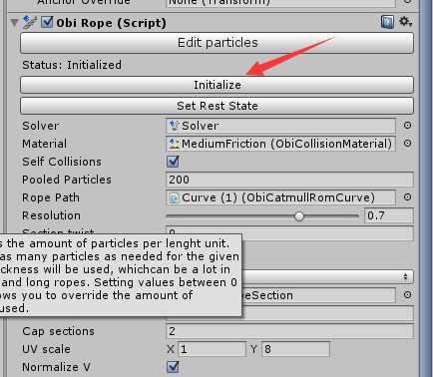Click the Solver icon inside Solver field
433x377 pixels.
click(x=174, y=126)
